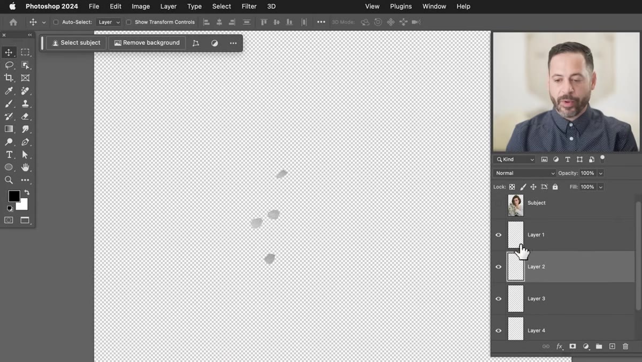The width and height of the screenshot is (642, 362).
Task: Select the Eraser tool
Action: pos(25,117)
